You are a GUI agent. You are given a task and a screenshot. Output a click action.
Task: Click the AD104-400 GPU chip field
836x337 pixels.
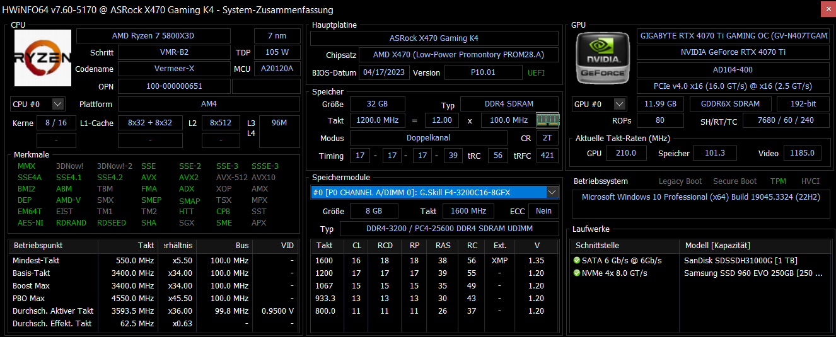pyautogui.click(x=733, y=69)
